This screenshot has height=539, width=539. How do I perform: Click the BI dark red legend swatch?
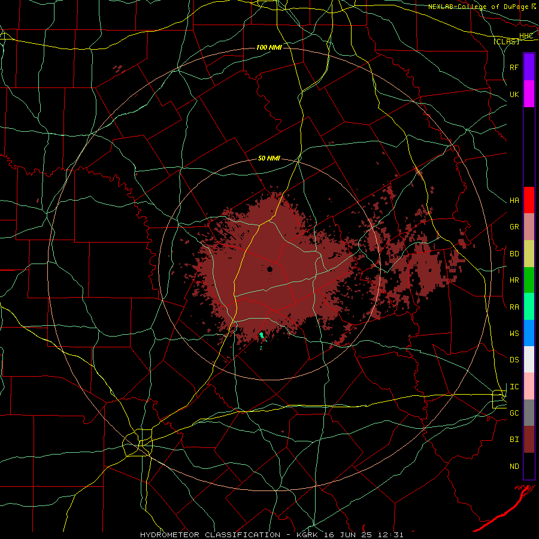coord(529,440)
